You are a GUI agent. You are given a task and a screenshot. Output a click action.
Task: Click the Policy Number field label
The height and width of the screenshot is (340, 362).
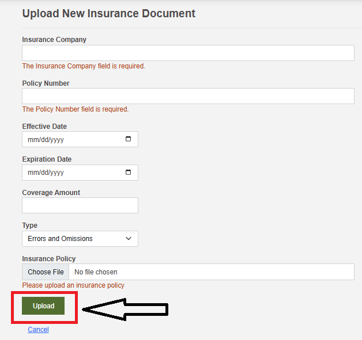point(46,83)
